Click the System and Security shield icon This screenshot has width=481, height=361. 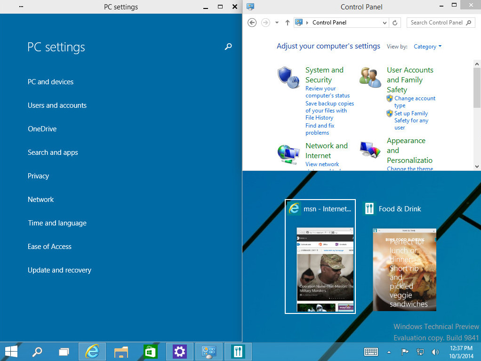click(288, 78)
